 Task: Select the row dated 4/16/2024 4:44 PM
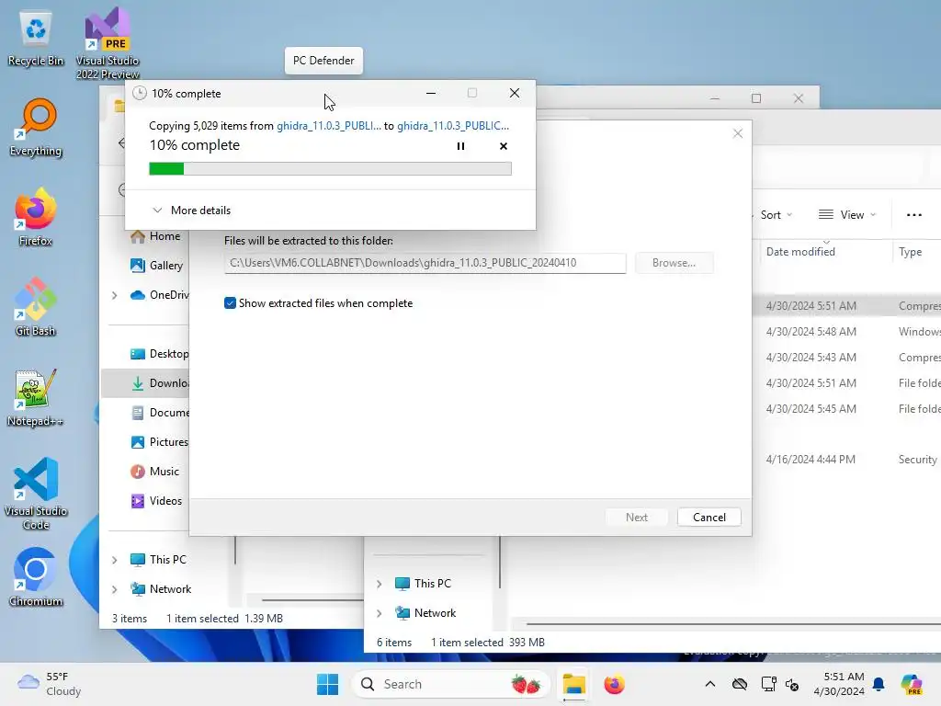pyautogui.click(x=846, y=460)
